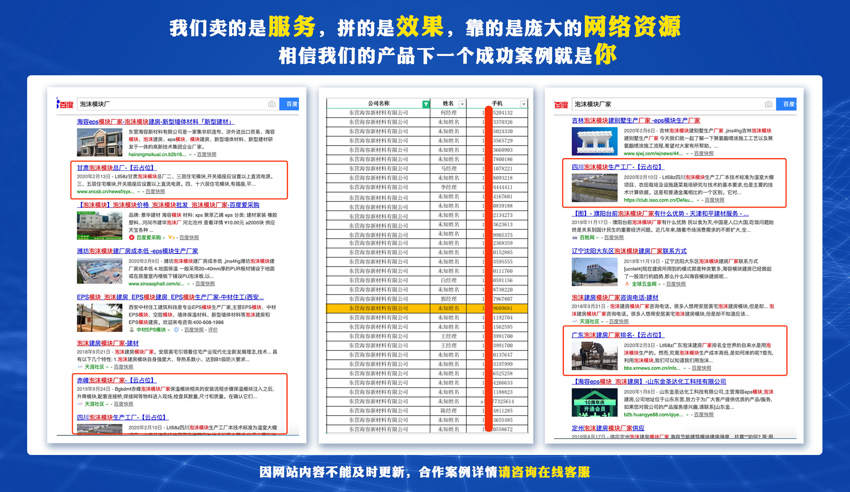Expand arrow next to hairongmokuai.cn.b2b16 URL
Viewport: 850px width, 492px height.
(x=190, y=155)
